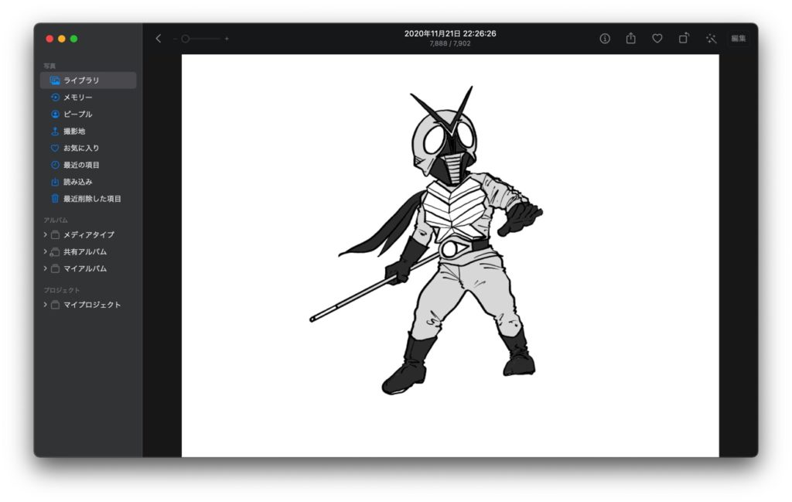
Task: Go back with the toolbar back chevron
Action: (x=158, y=39)
